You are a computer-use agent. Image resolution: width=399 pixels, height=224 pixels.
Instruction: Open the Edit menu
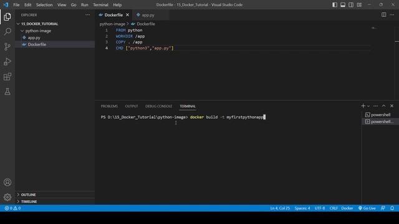[27, 5]
